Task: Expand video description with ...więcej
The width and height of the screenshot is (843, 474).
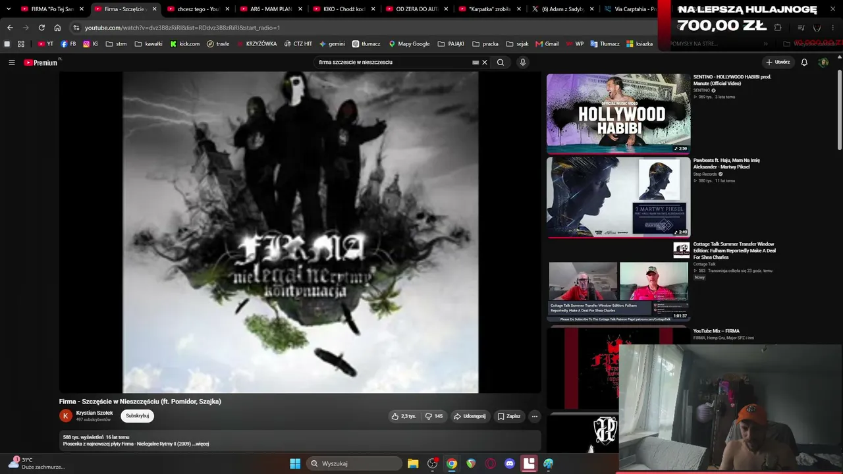Action: [x=200, y=444]
